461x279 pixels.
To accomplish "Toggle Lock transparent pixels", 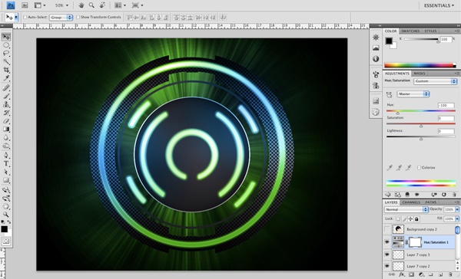I will [398, 219].
